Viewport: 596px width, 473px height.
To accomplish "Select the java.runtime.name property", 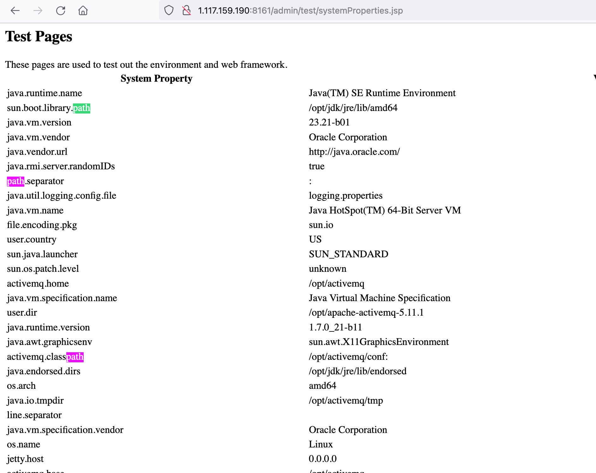I will click(45, 93).
